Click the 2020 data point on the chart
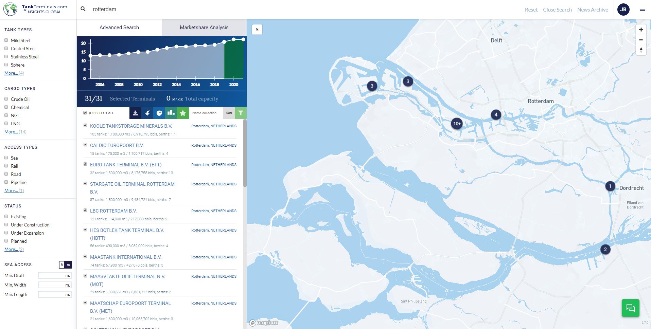 (234, 40)
